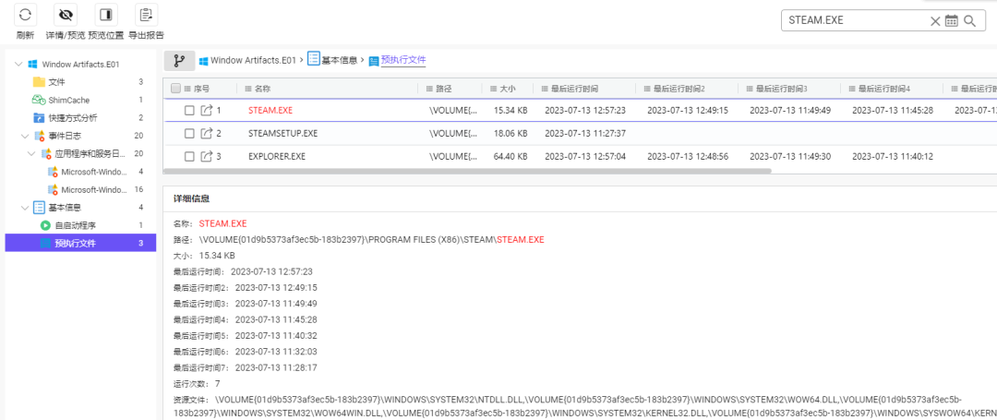997x420 pixels.
Task: Click the 2023-07-13 12:49:15 table cell
Action: click(688, 111)
